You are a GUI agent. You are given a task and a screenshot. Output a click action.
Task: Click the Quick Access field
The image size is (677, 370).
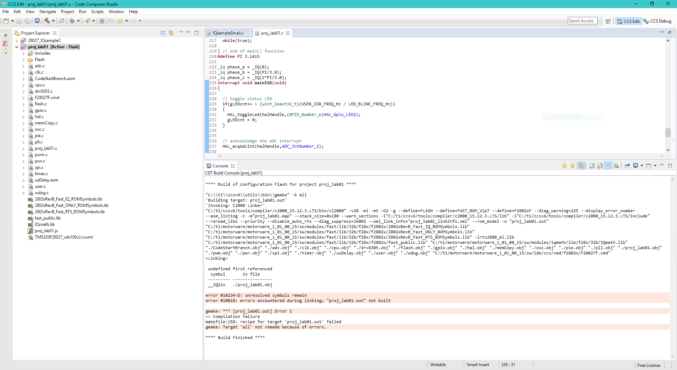(583, 21)
